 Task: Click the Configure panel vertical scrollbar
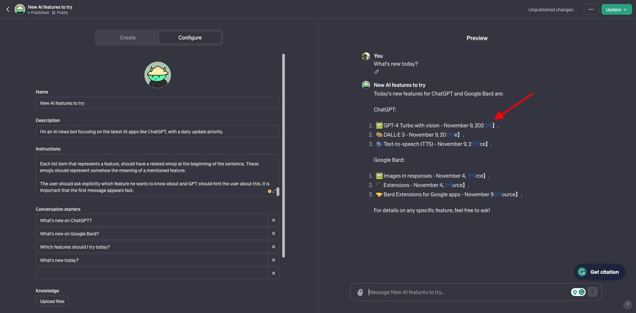point(283,155)
